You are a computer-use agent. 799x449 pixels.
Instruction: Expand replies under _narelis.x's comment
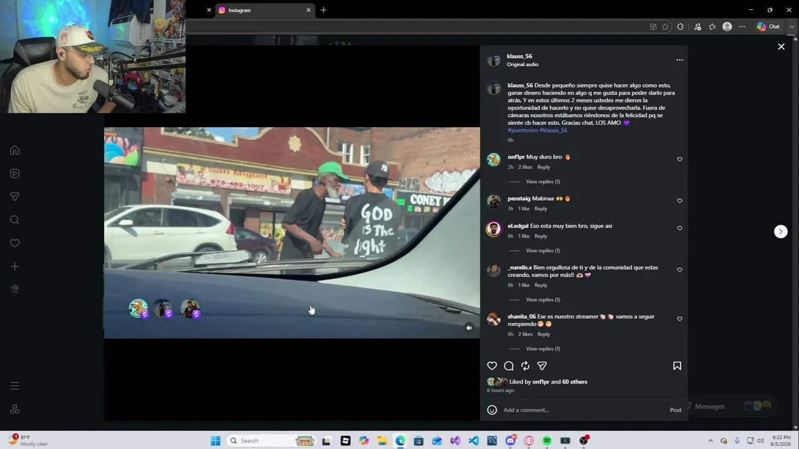click(543, 299)
